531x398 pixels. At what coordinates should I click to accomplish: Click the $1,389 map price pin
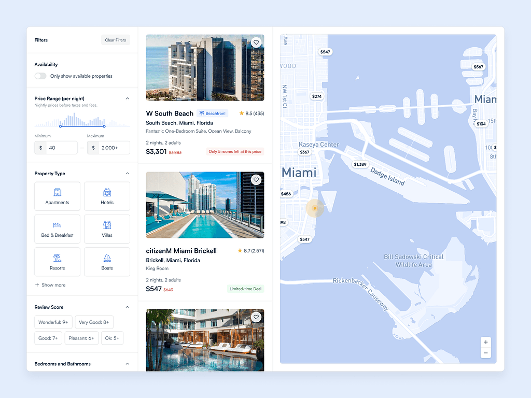(360, 164)
